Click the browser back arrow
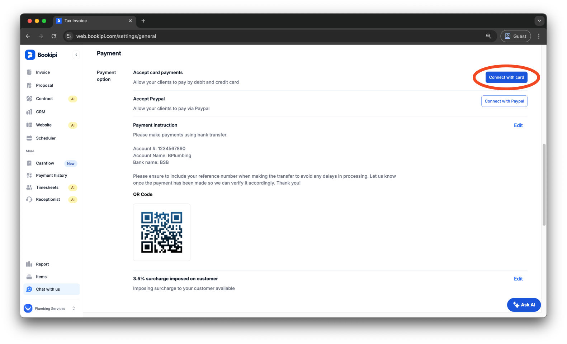The image size is (567, 344). [28, 36]
